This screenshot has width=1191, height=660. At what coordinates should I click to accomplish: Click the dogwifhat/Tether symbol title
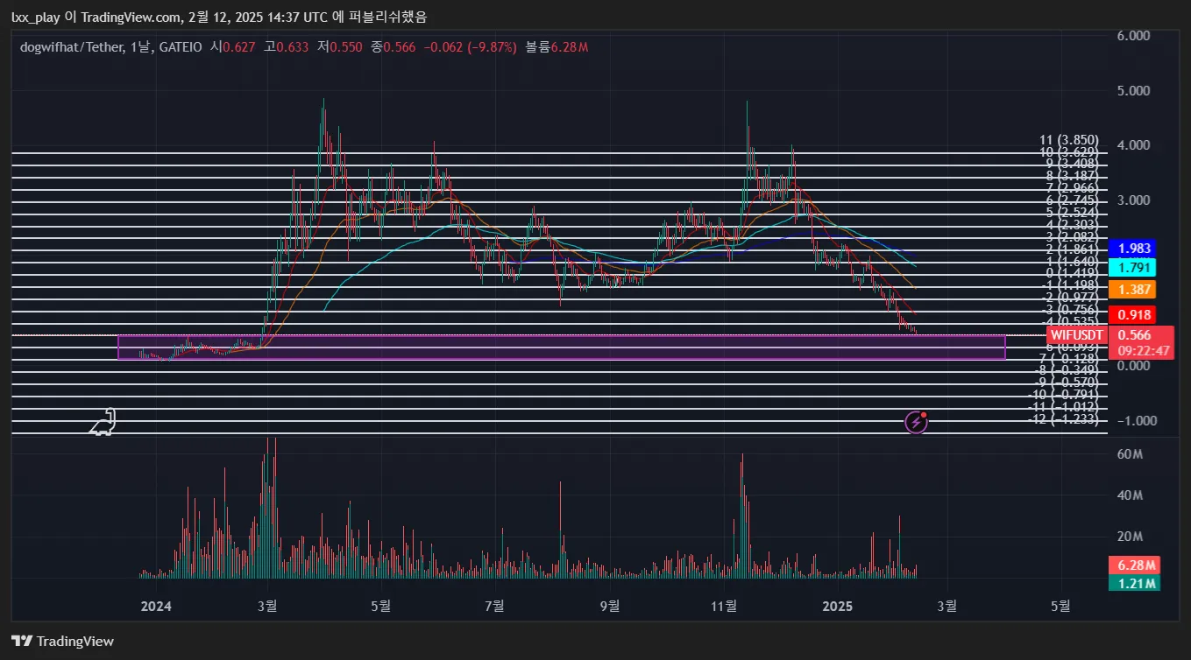[x=72, y=46]
